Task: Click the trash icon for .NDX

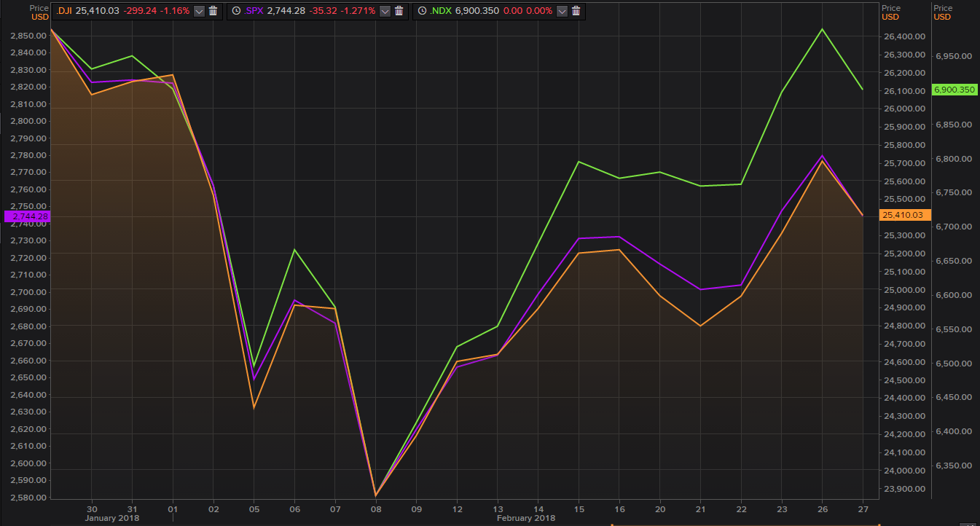Action: [576, 11]
